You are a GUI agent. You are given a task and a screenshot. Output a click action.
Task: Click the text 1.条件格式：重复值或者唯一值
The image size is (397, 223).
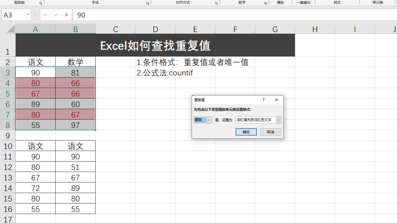pyautogui.click(x=193, y=62)
